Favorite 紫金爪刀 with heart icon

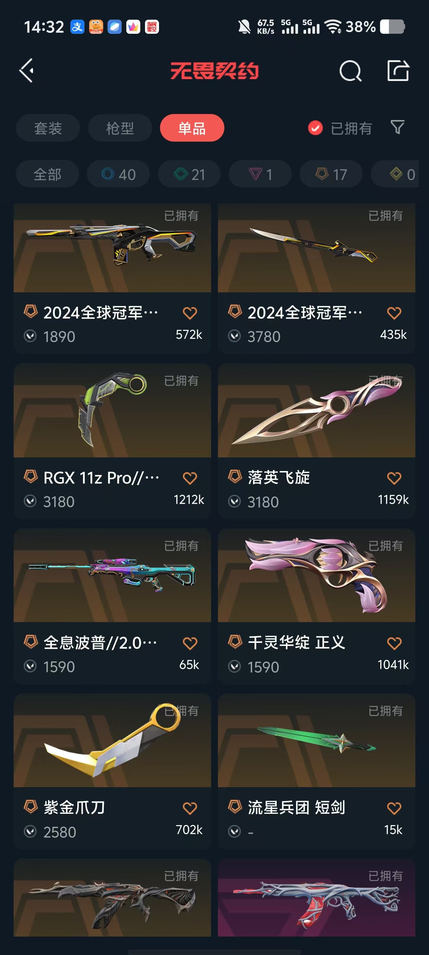pyautogui.click(x=190, y=808)
